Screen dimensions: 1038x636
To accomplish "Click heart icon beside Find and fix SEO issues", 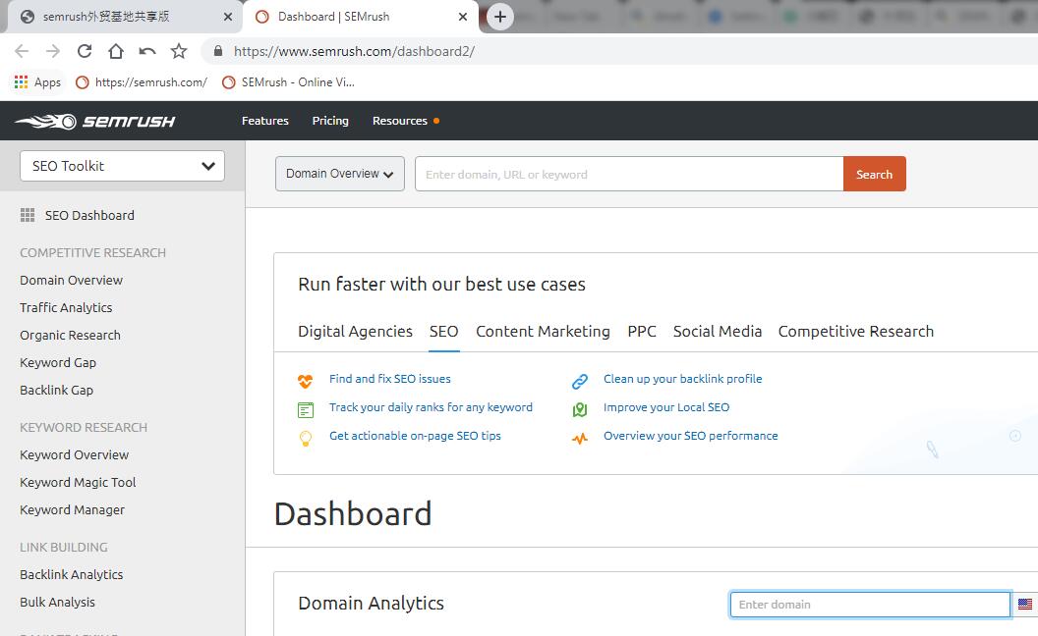I will pos(305,381).
